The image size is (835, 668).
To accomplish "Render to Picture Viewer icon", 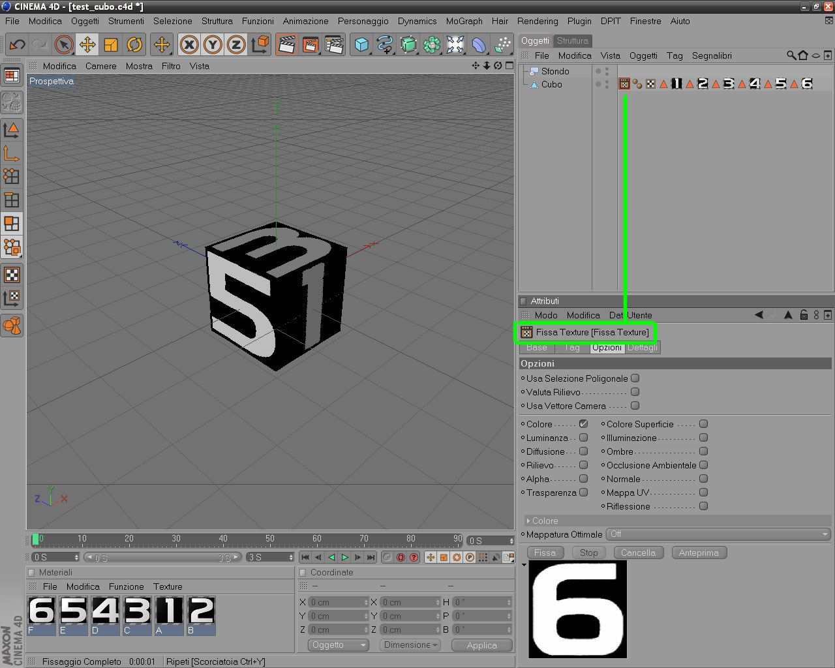I will (x=311, y=44).
